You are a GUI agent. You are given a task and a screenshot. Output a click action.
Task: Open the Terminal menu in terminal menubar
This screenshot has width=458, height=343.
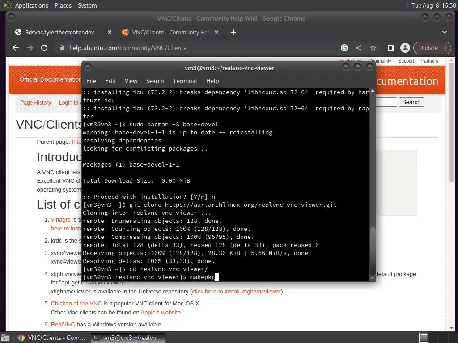pos(185,81)
